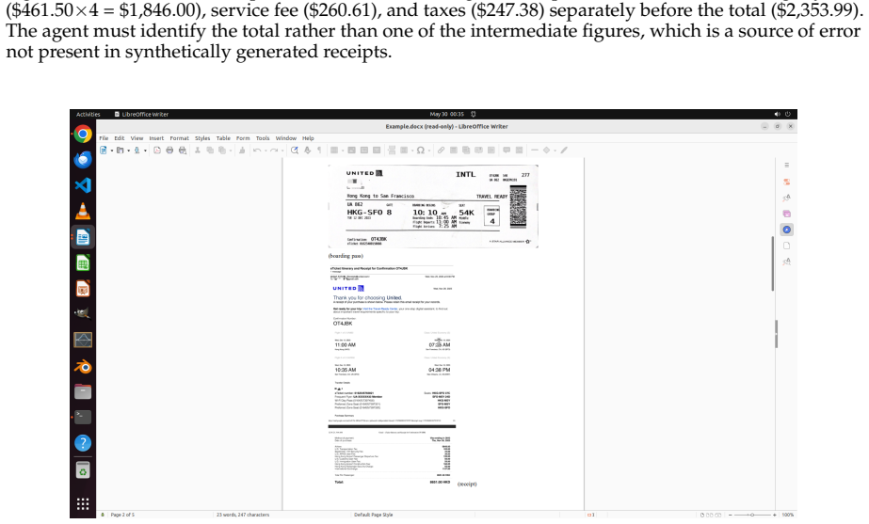The image size is (869, 524).
Task: Open the Form menu
Action: point(243,138)
